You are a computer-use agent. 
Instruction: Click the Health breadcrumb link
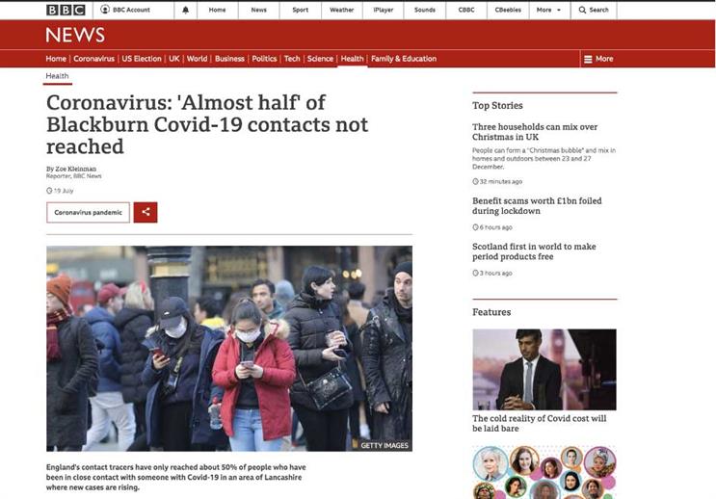(57, 76)
